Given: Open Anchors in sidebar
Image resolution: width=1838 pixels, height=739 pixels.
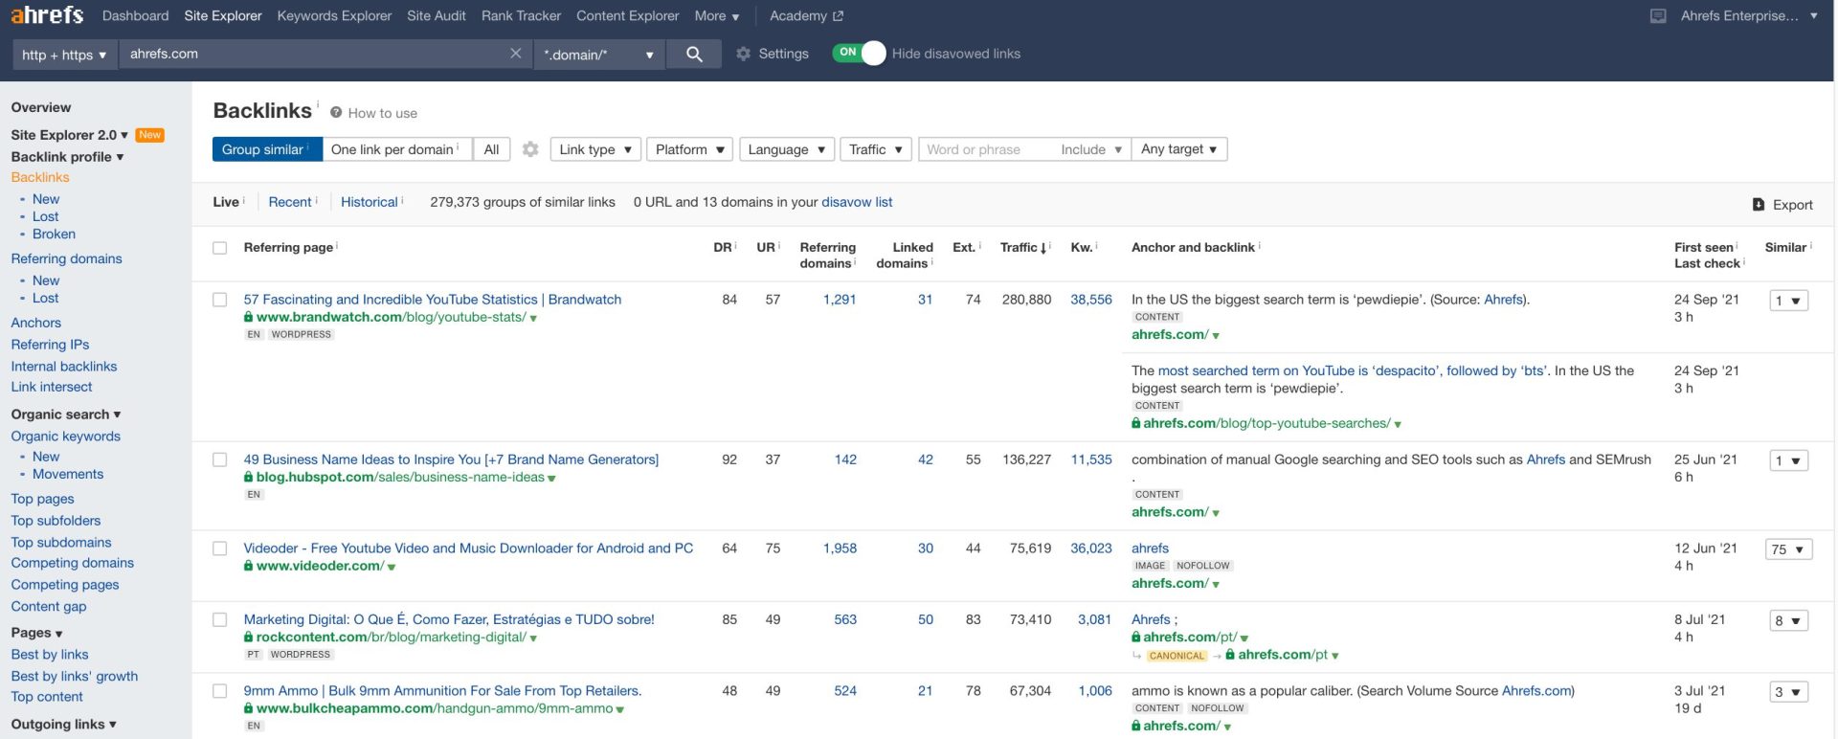Looking at the screenshot, I should pos(35,323).
